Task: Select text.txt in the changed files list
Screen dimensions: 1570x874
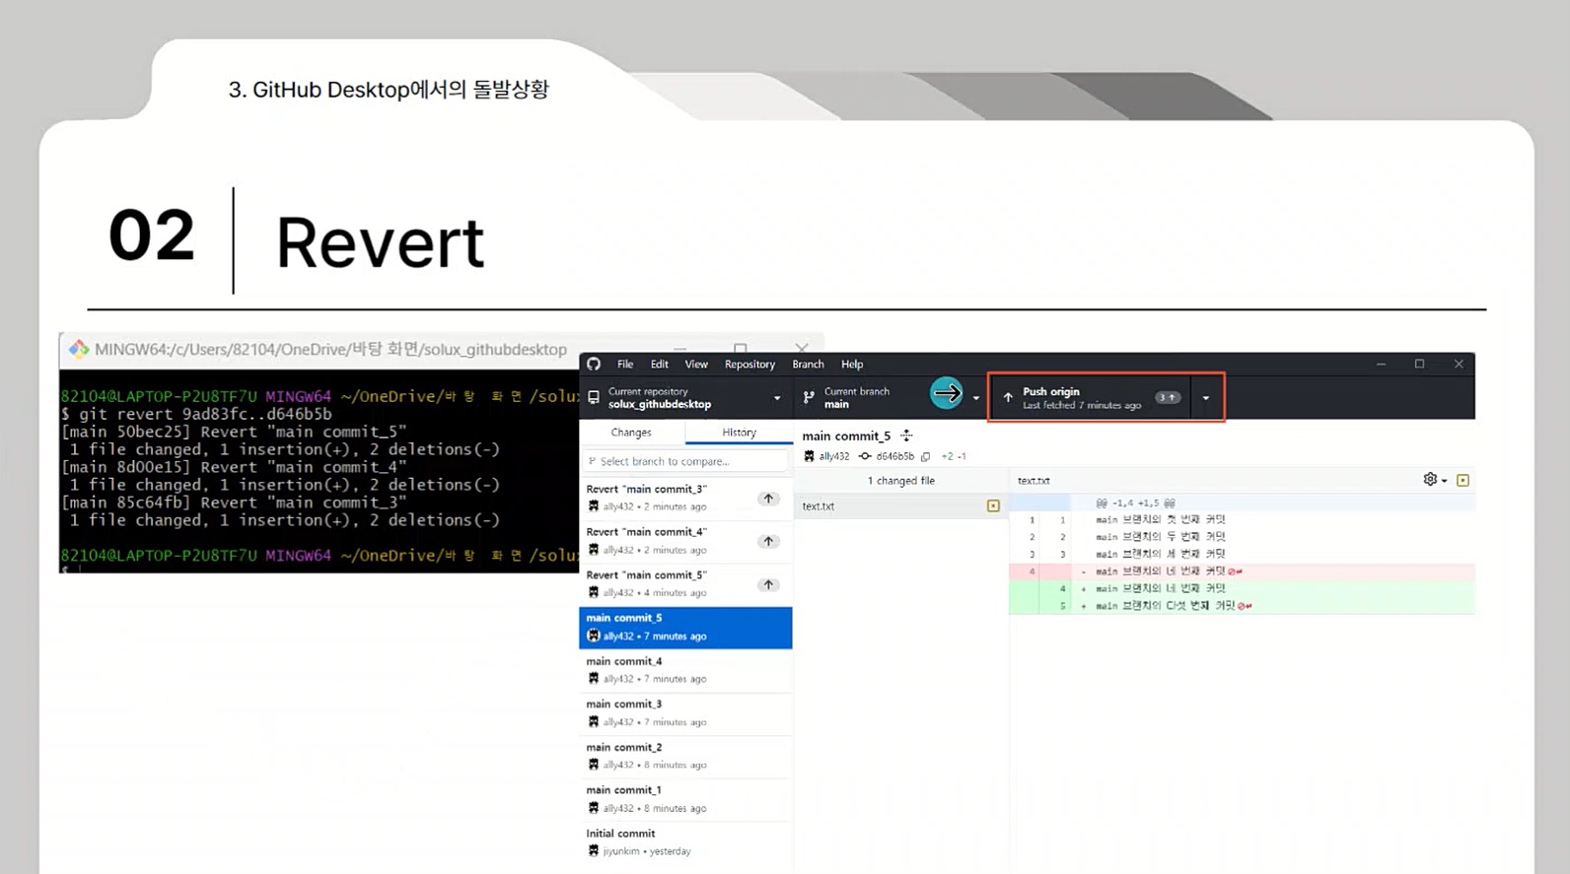Action: [901, 506]
